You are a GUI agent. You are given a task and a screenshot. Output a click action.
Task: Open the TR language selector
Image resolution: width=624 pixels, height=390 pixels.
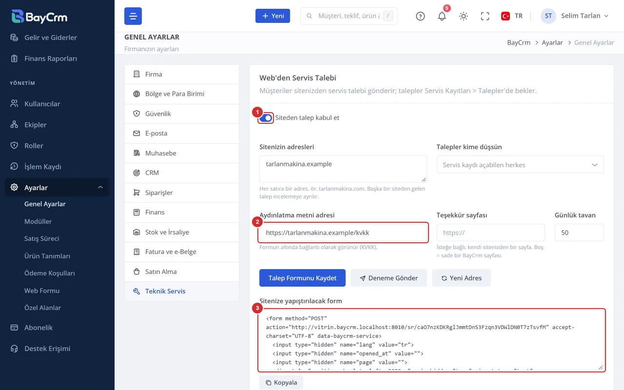point(512,16)
